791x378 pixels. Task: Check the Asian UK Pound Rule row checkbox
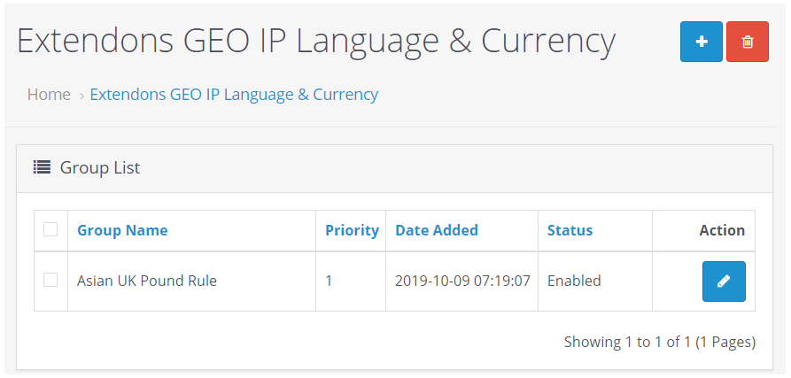(x=50, y=280)
